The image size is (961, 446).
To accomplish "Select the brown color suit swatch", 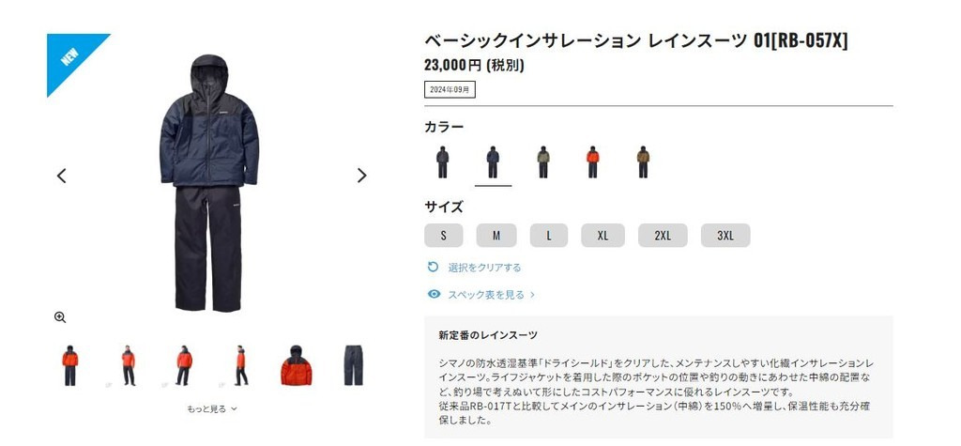I will click(x=642, y=161).
